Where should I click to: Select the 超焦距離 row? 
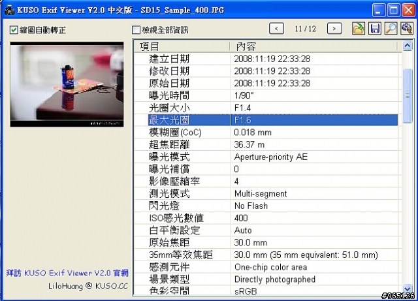(x=266, y=145)
